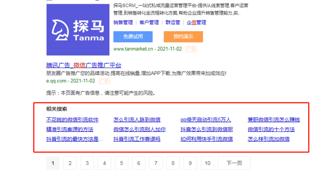Search 兼职微信引流怎么赚钱

click(274, 120)
